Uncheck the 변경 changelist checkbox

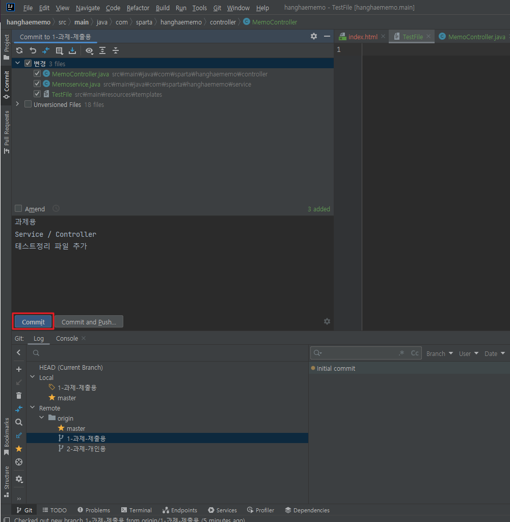coord(28,63)
